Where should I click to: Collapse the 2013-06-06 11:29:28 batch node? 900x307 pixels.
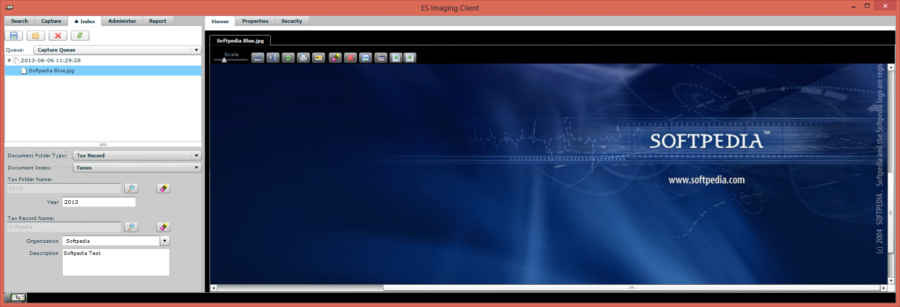9,60
